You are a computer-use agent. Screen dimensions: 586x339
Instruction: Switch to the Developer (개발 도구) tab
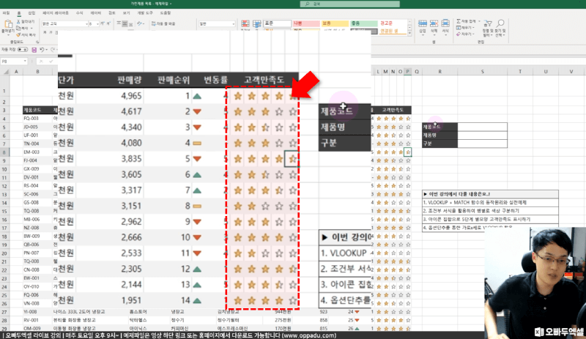tap(144, 12)
